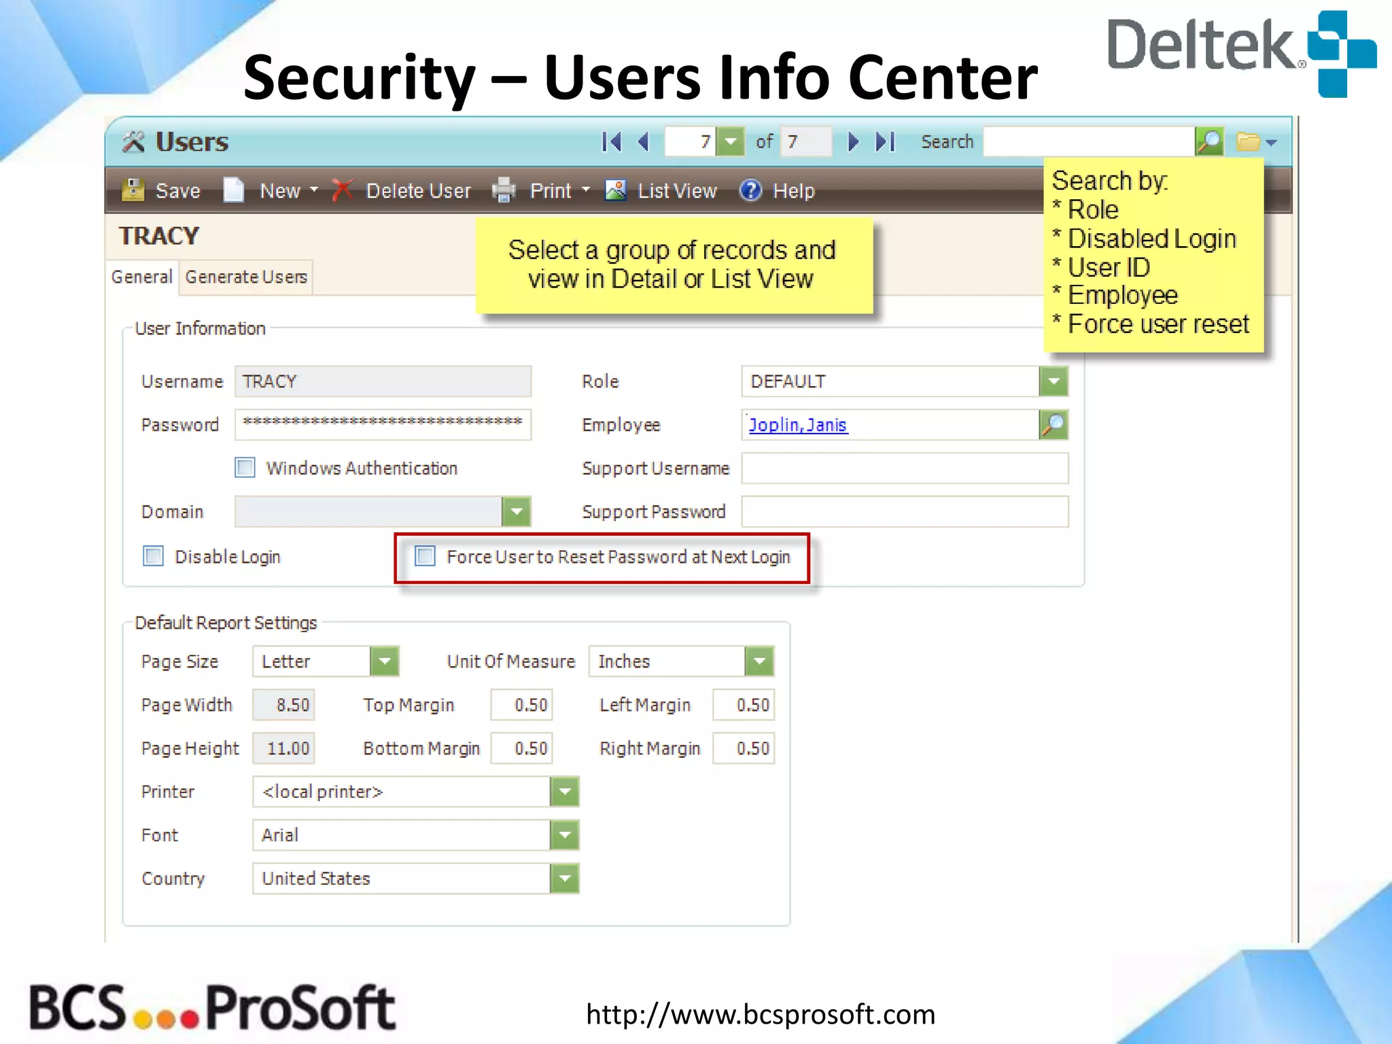This screenshot has width=1392, height=1044.
Task: Click the red Delete User X icon
Action: click(343, 190)
